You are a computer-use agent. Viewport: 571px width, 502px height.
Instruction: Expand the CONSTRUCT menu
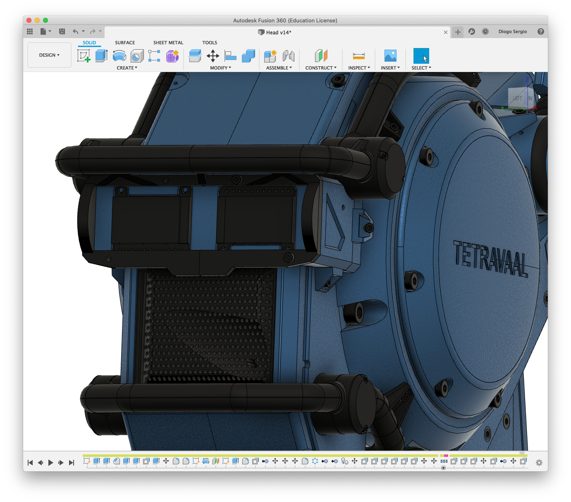click(321, 68)
